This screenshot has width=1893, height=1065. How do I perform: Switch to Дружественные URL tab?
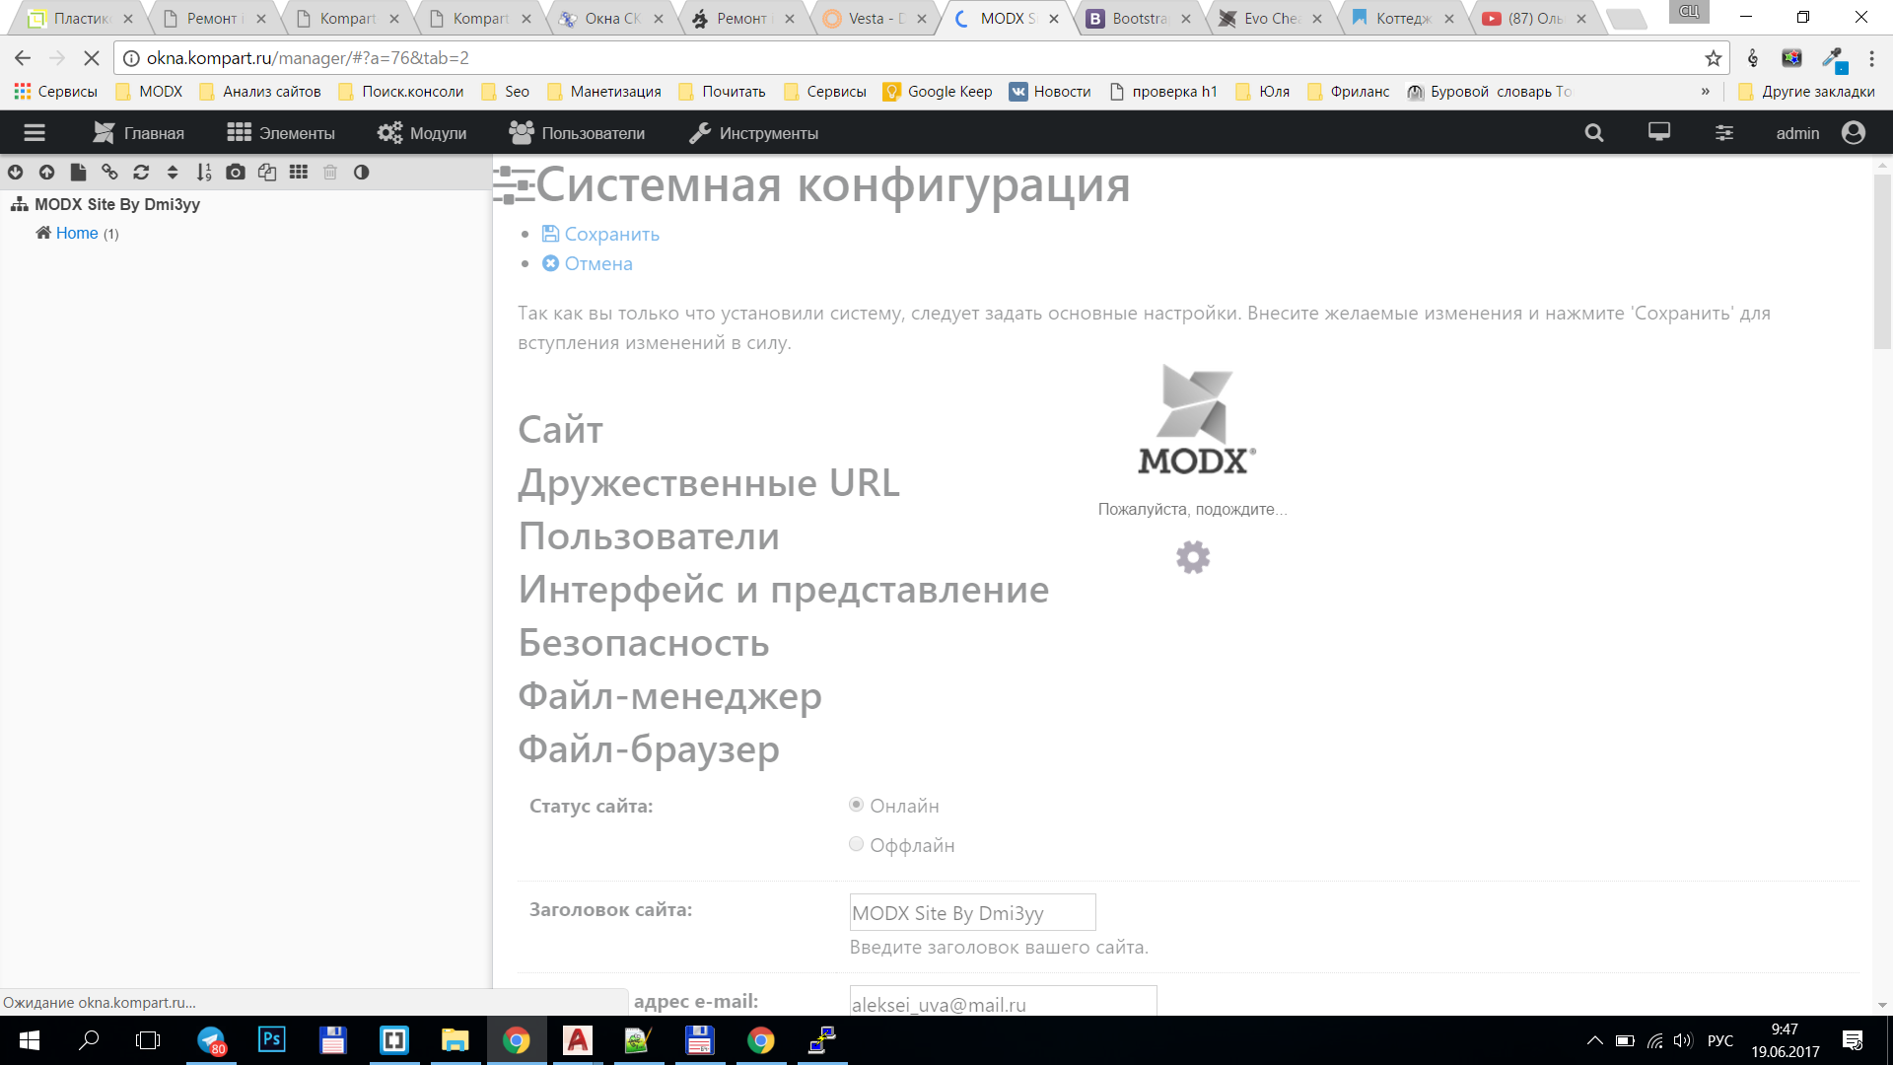[x=708, y=483]
